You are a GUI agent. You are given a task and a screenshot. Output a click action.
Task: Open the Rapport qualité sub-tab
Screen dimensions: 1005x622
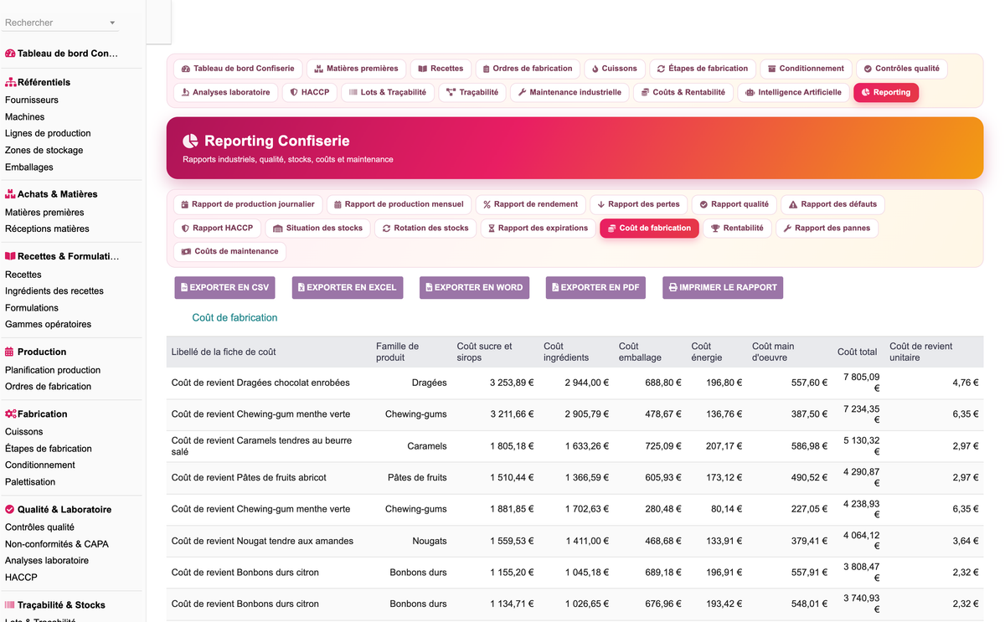coord(734,204)
